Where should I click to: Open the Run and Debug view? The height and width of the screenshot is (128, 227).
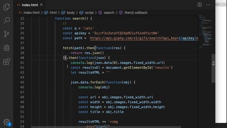(6, 48)
